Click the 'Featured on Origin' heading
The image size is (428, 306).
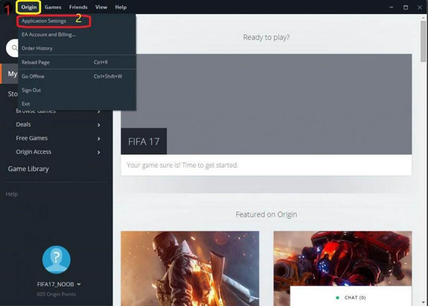[266, 215]
